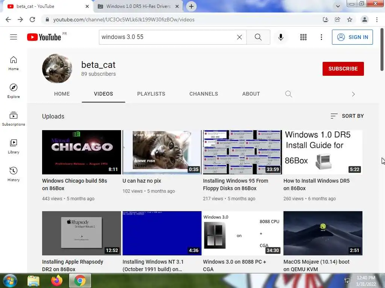
Task: Switch to Windows 1.0 DR5 Hi-Res Drivers tab
Action: point(138,6)
